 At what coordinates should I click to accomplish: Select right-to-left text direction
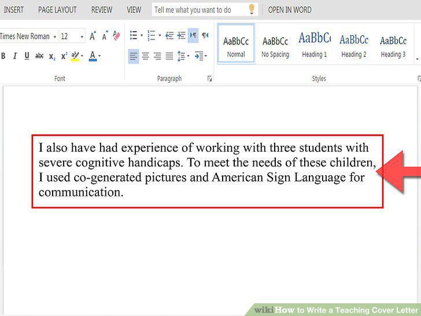coord(205,35)
